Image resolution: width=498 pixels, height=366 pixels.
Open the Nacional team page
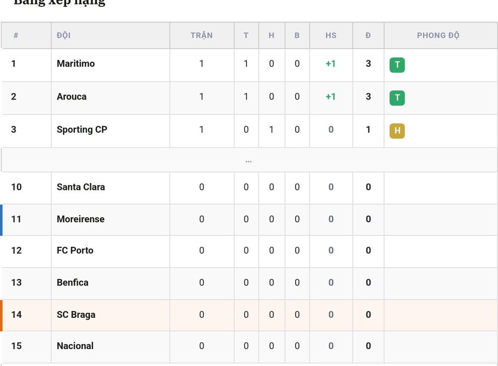click(x=75, y=346)
